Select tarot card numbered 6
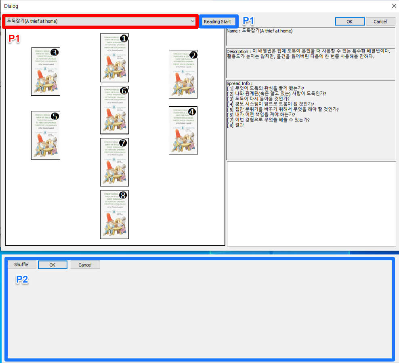The image size is (399, 363). (115, 110)
